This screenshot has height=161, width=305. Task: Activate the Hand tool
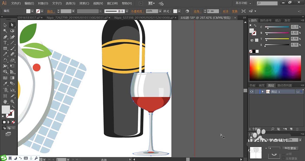[x=5, y=102]
